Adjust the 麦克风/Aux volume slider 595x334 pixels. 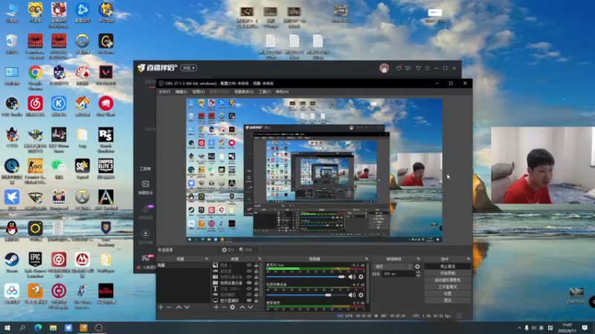tap(306, 277)
